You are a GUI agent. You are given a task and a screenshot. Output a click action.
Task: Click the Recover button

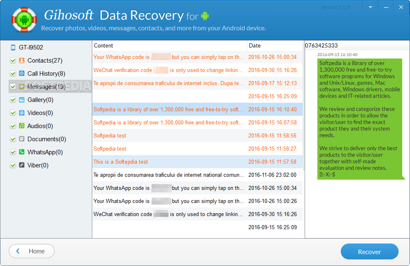[x=369, y=252]
